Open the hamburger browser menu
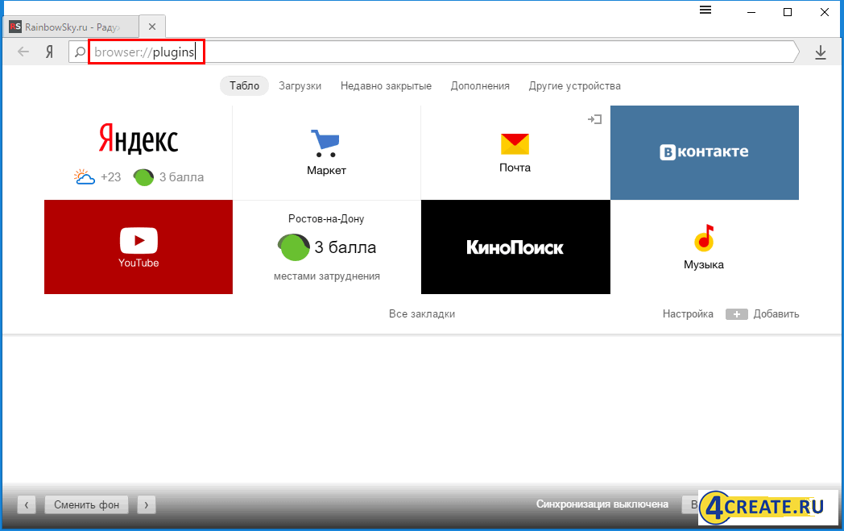Image resolution: width=844 pixels, height=531 pixels. coord(705,10)
